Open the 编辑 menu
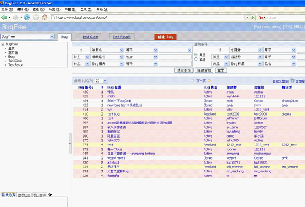Screen dimensions: 305x207 point(23,9)
